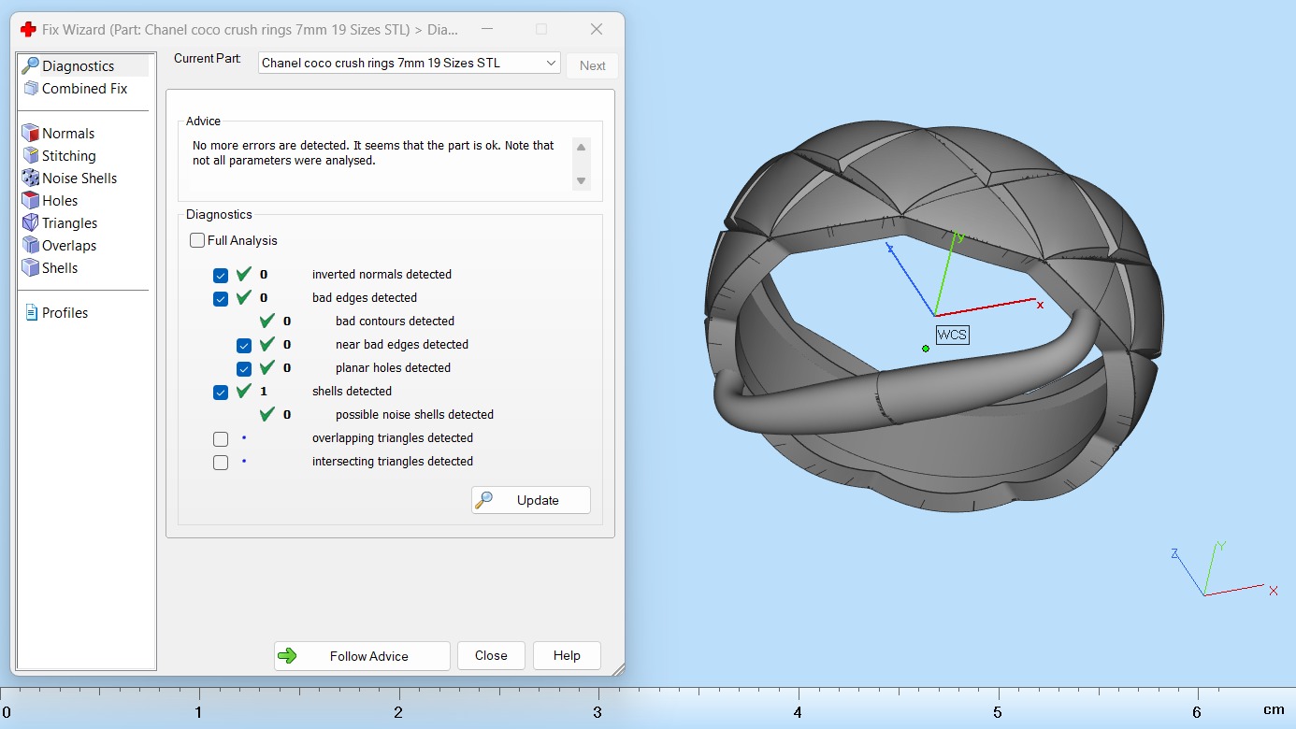Click the Update button
The image size is (1296, 729).
pos(531,500)
